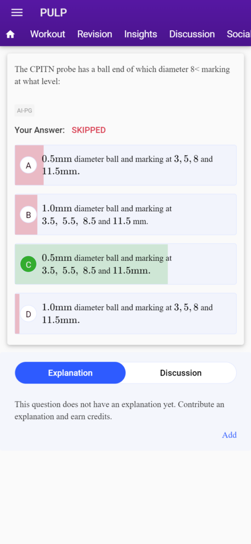Screen dimensions: 251x544
Task: Click green percentage bar of option C
Action: [91, 265]
